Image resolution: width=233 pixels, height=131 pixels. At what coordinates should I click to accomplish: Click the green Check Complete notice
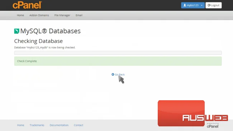(x=118, y=61)
